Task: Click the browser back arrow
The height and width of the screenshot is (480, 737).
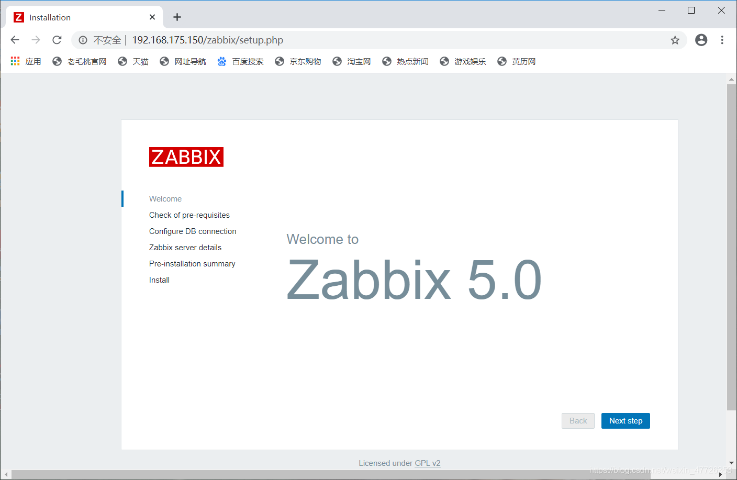Action: [x=15, y=40]
